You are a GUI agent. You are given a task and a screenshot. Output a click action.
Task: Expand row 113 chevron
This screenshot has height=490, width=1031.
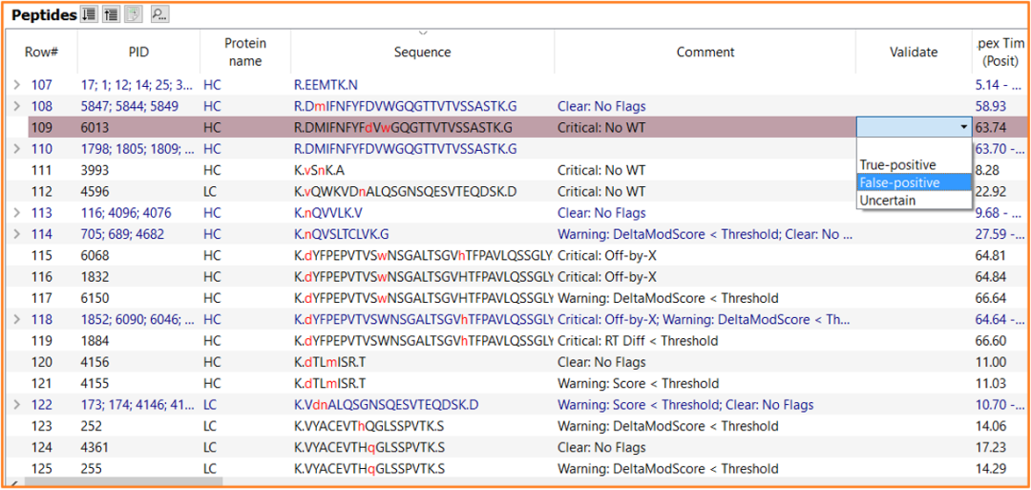(x=17, y=213)
